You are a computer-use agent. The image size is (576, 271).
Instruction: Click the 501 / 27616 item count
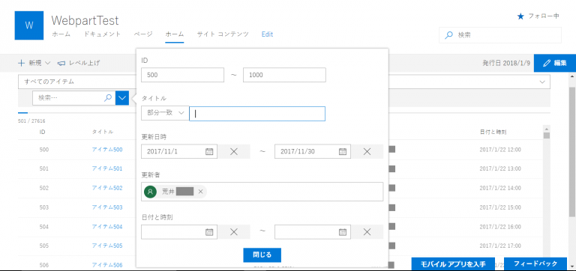pos(31,121)
